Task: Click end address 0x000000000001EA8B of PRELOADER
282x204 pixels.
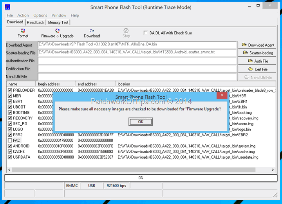Action: pos(96,90)
